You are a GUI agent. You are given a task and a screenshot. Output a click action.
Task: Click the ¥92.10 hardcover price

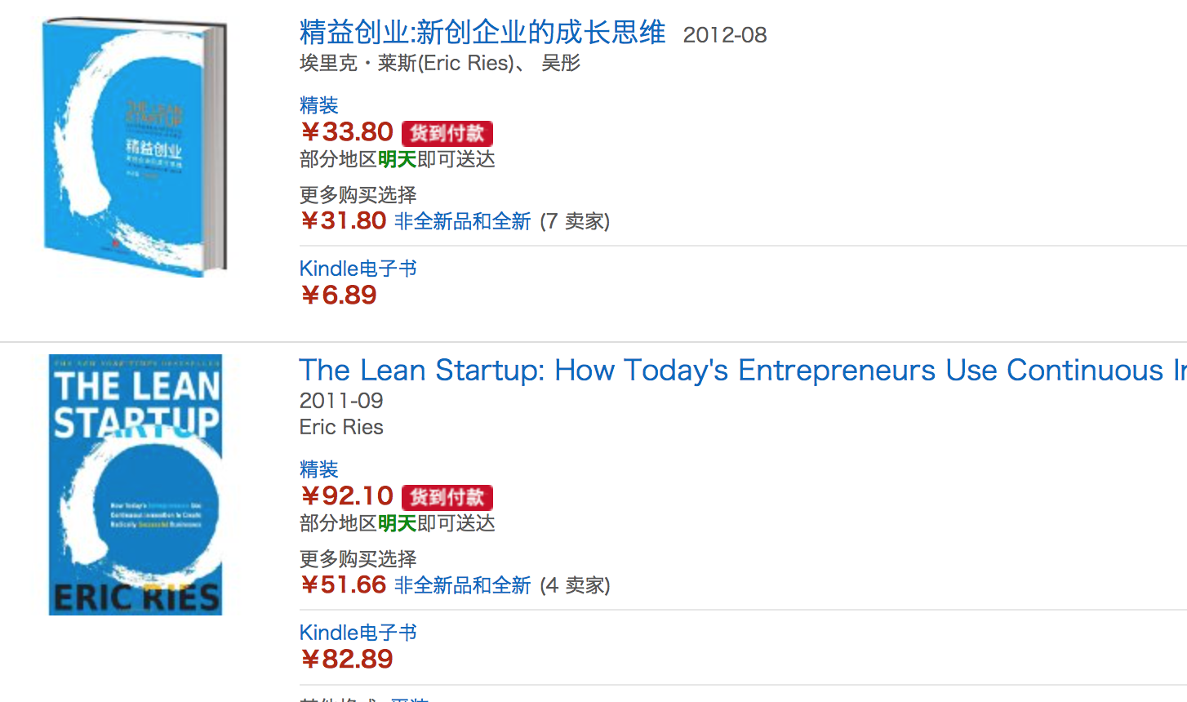(347, 496)
